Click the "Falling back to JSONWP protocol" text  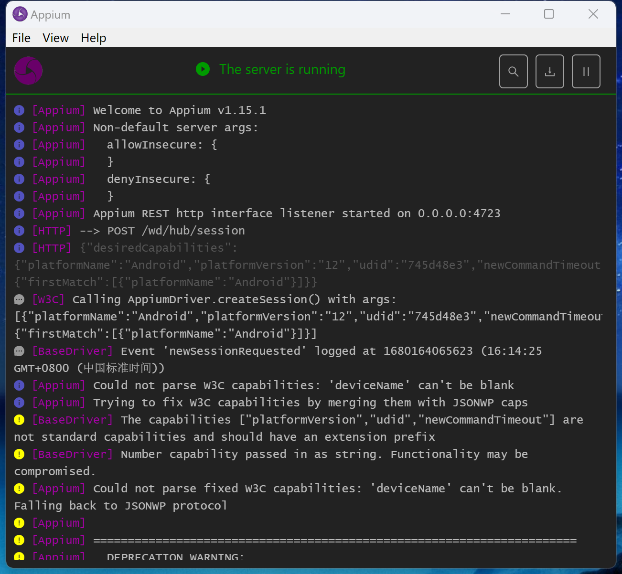pyautogui.click(x=120, y=506)
